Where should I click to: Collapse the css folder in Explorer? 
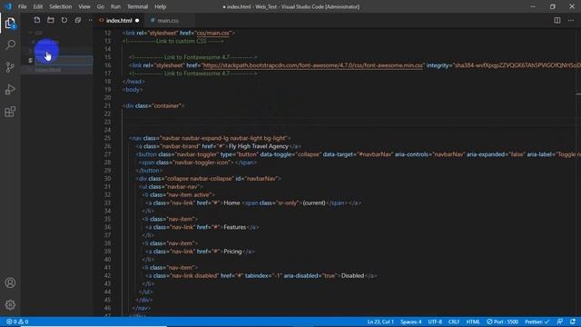(x=38, y=33)
